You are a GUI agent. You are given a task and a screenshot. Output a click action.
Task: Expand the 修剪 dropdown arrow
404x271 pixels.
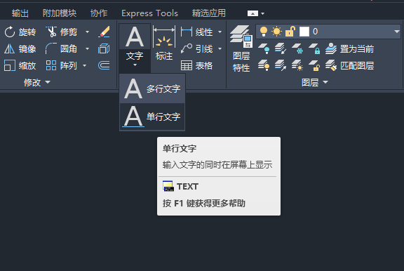[88, 32]
